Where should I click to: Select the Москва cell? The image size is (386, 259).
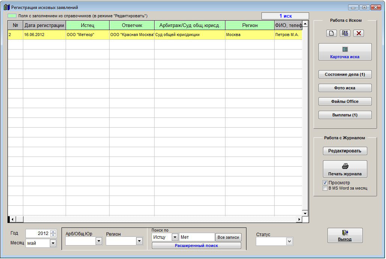pos(249,35)
